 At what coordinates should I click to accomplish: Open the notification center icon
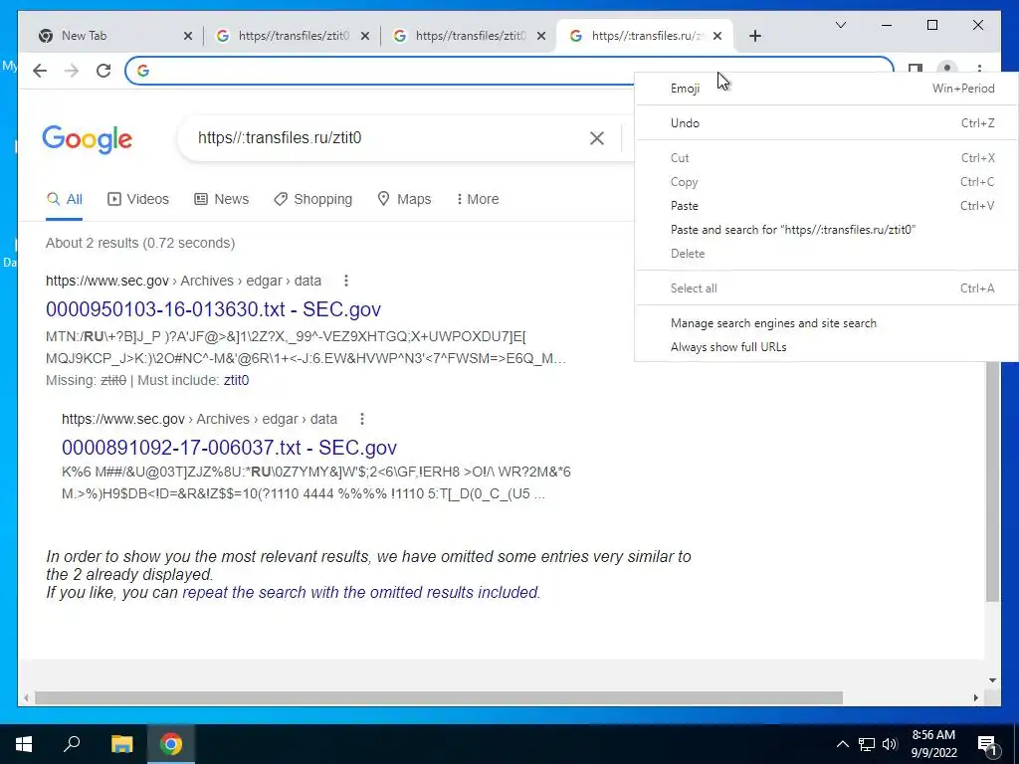pyautogui.click(x=987, y=744)
